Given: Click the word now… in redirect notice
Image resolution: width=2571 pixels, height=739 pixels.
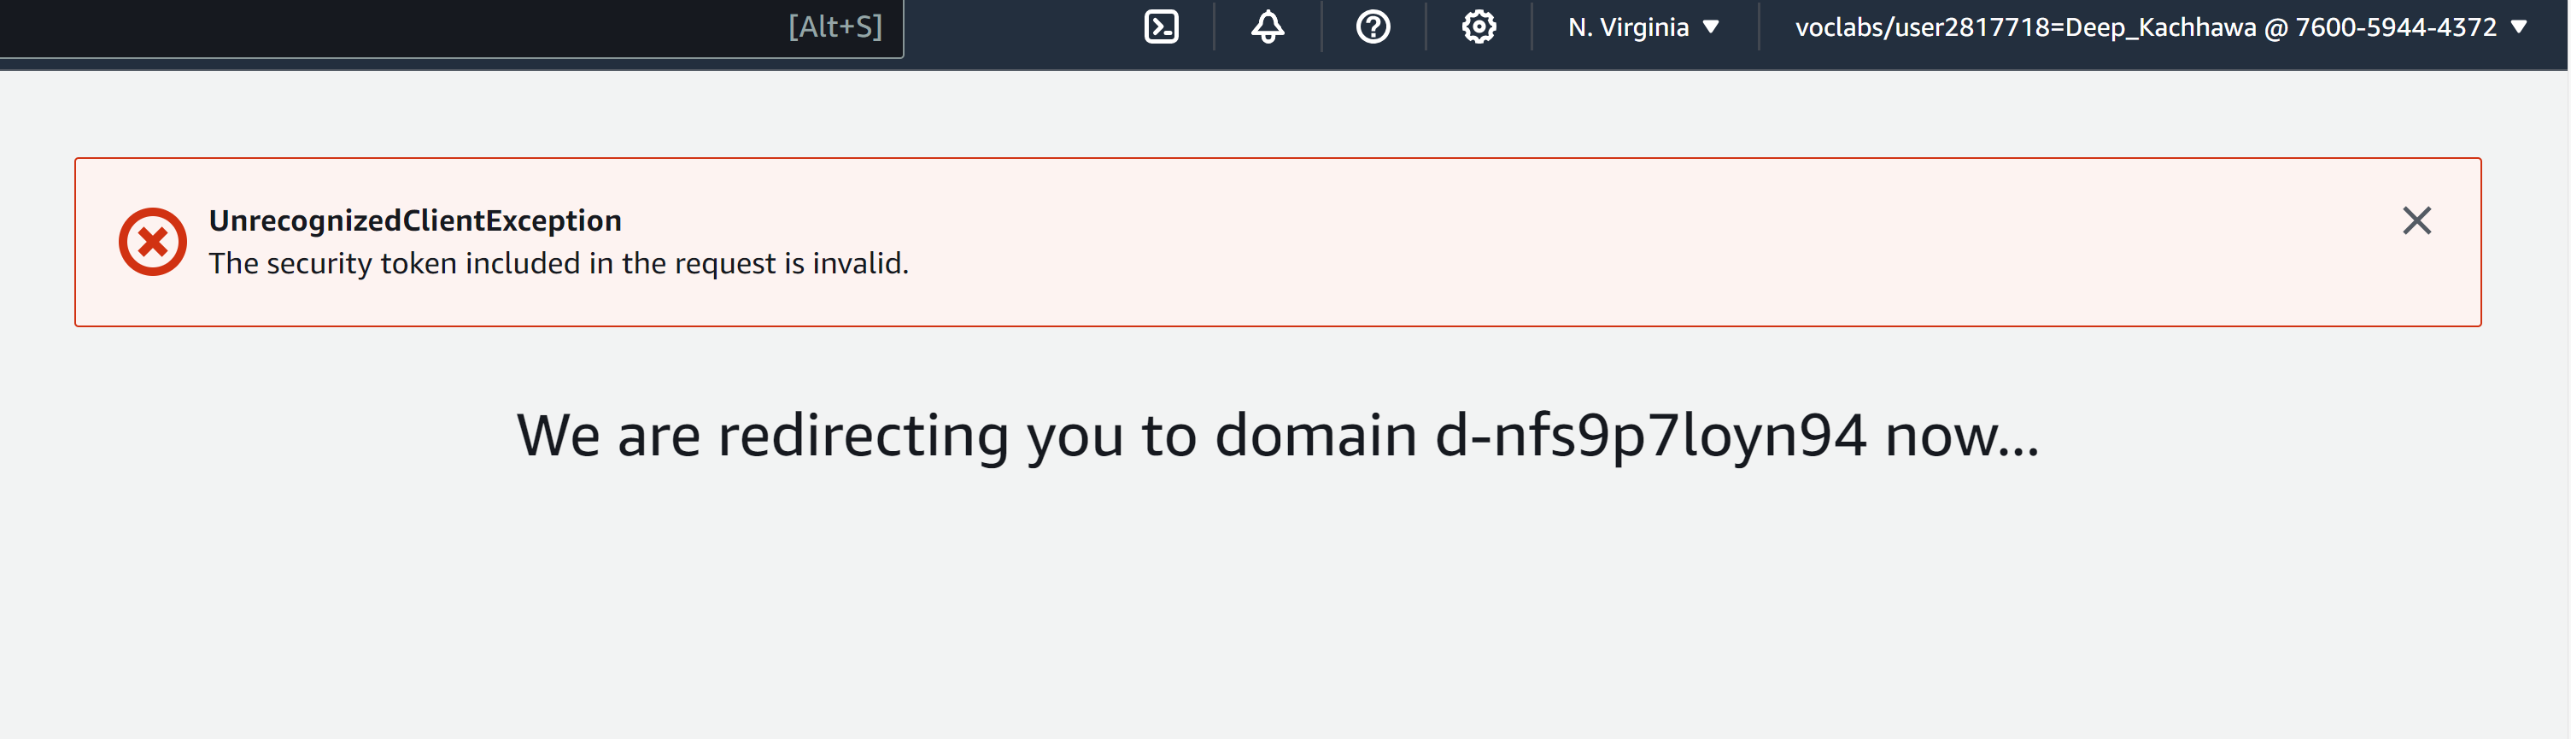Looking at the screenshot, I should 1962,436.
